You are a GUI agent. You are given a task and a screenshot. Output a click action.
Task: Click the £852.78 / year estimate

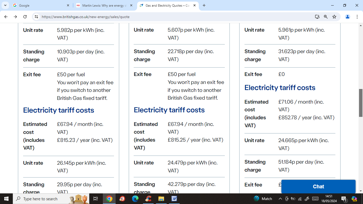tap(306, 117)
